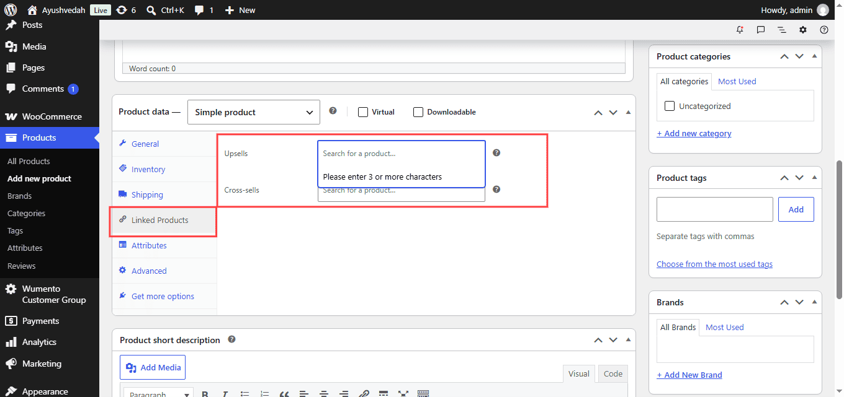
Task: Collapse the Product tags panel triangle
Action: tap(814, 177)
